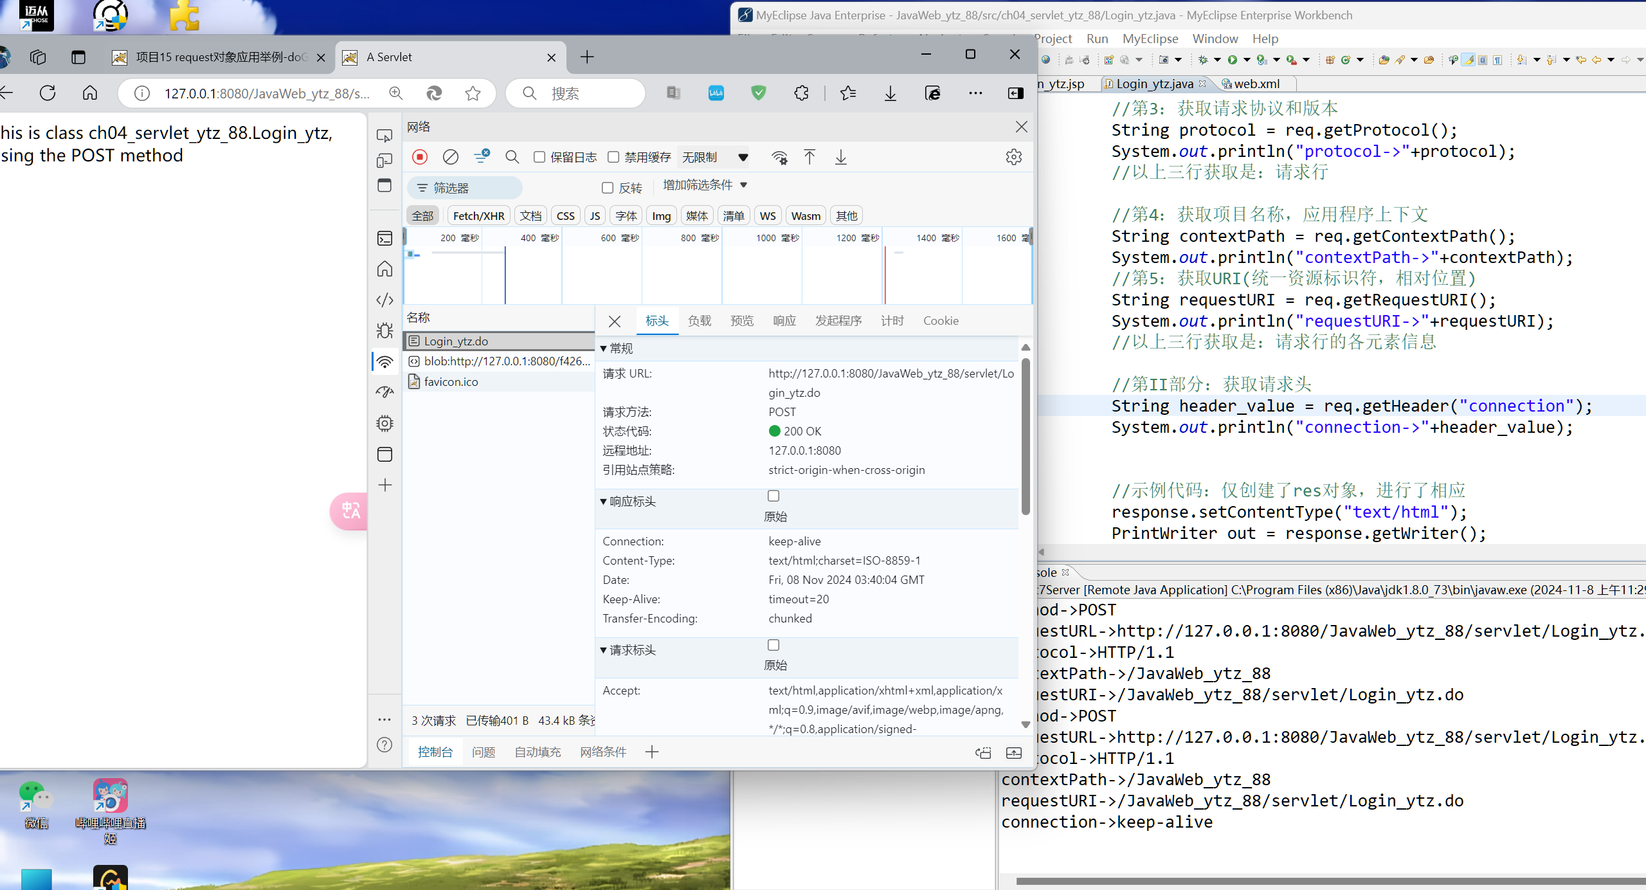Import HAR file with upload arrow

tap(809, 157)
